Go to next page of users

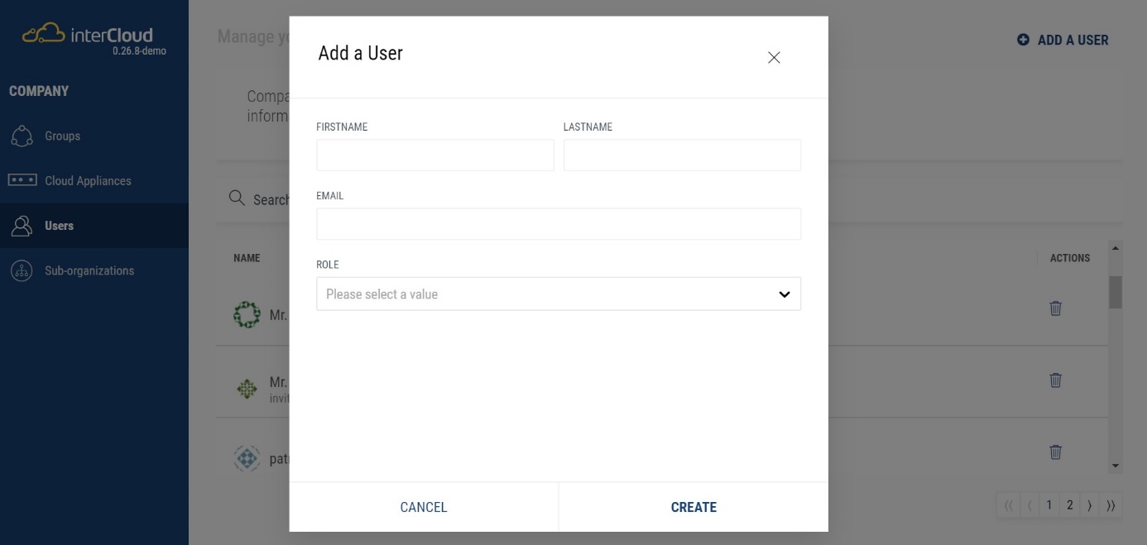(1089, 505)
